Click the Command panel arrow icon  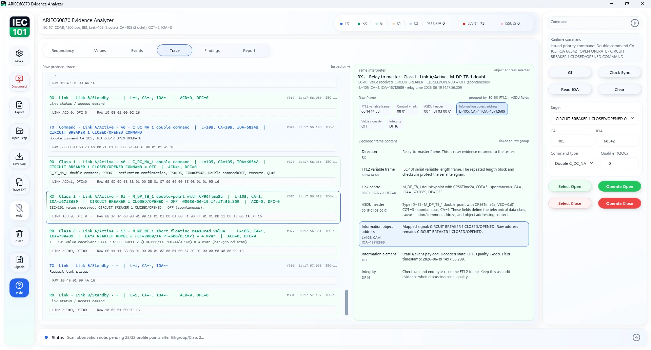[x=634, y=23]
